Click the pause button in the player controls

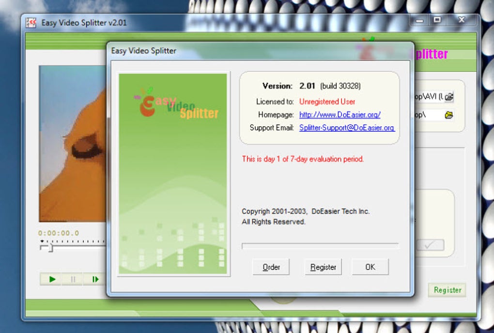73,279
